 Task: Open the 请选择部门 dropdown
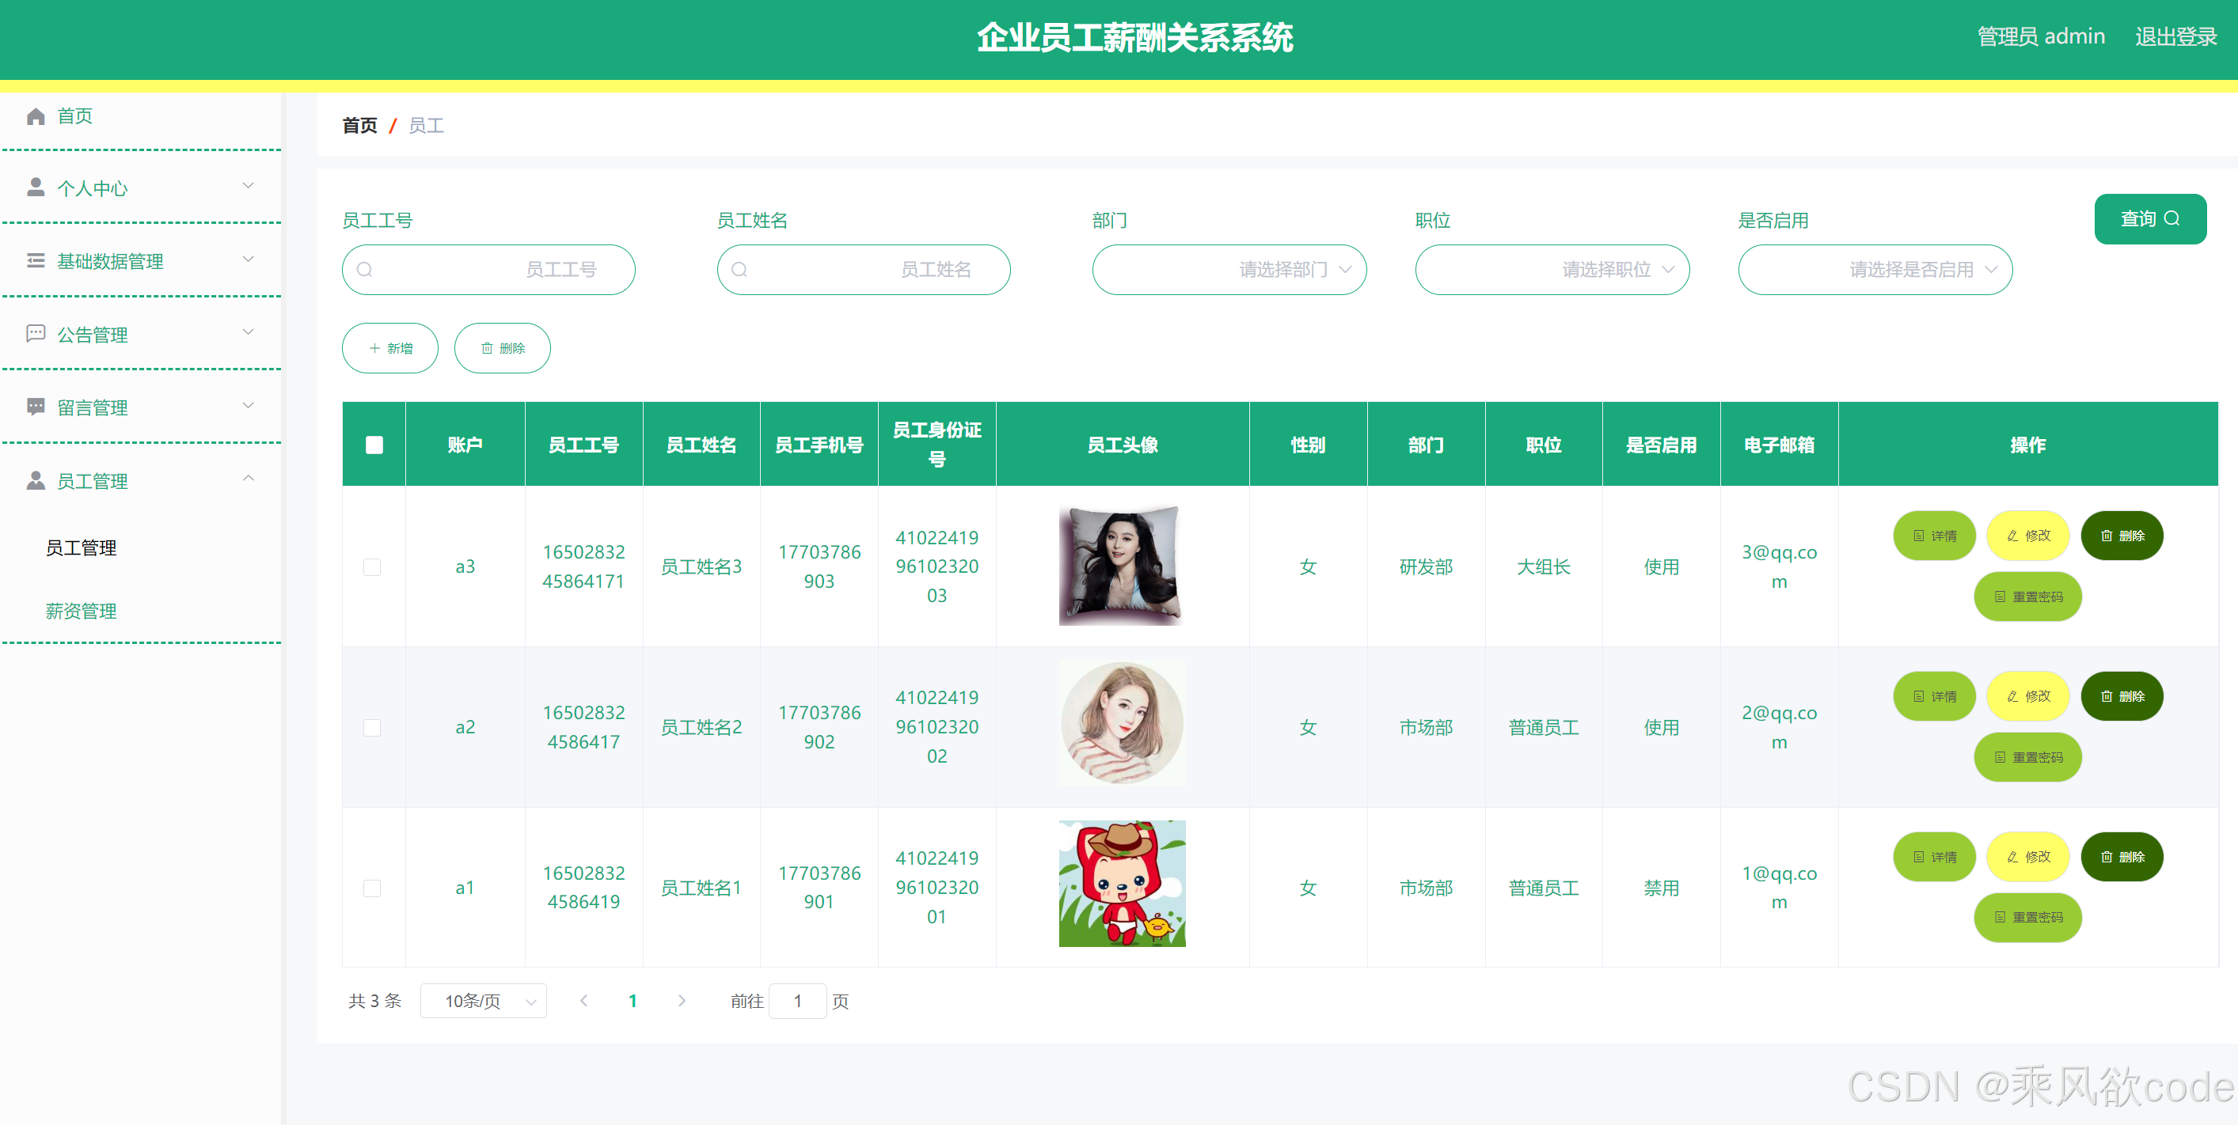click(1229, 270)
